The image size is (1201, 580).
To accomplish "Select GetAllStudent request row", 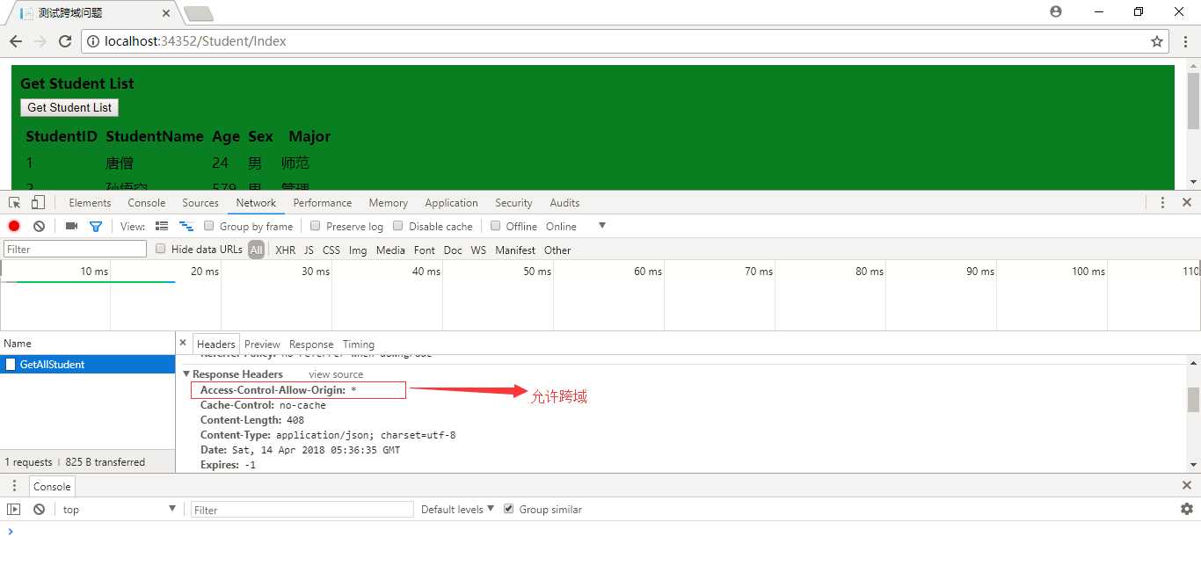I will pos(87,364).
